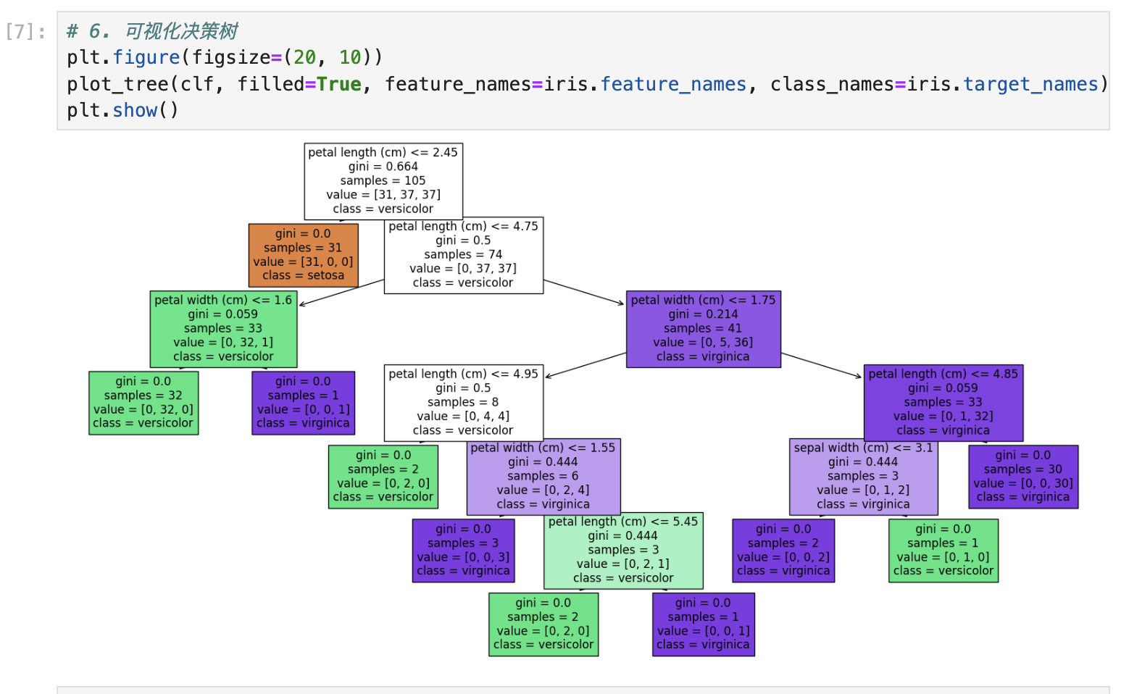Click the root node petal length <= 2.45
This screenshot has height=694, width=1129.
[x=383, y=181]
